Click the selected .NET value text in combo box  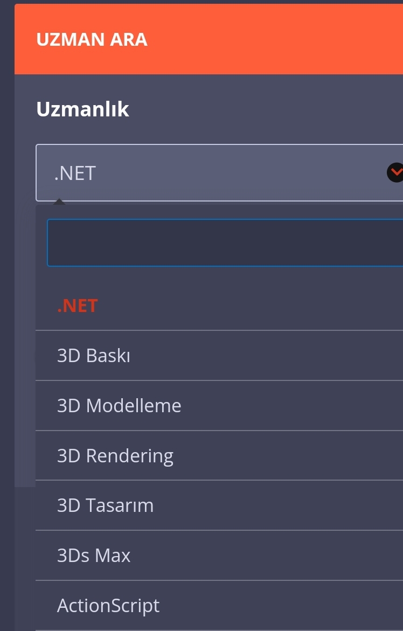[x=75, y=174]
